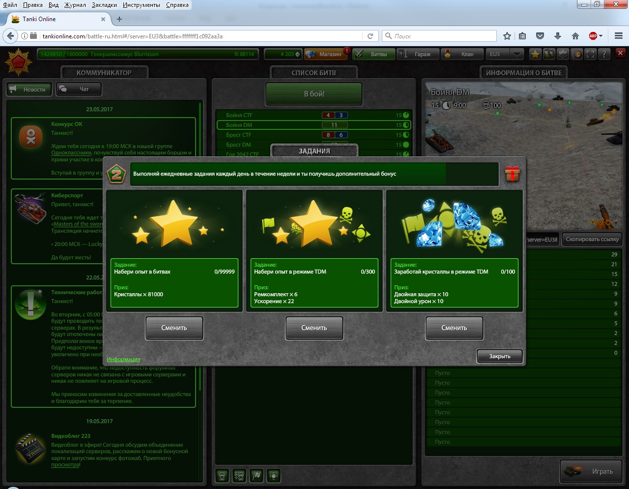Toggle the flag capture mode filter
The height and width of the screenshot is (489, 629).
(x=257, y=476)
